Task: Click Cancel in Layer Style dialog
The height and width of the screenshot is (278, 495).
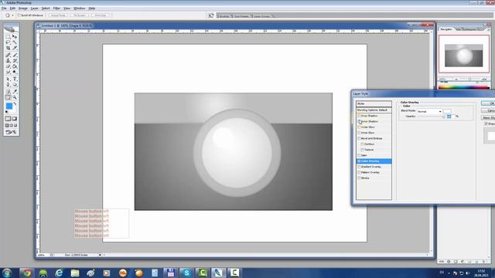Action: (x=488, y=110)
